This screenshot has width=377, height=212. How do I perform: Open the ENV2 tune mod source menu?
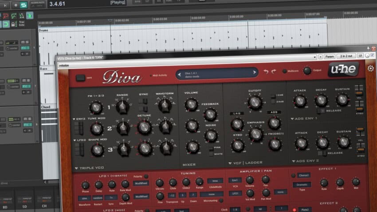pos(79,119)
